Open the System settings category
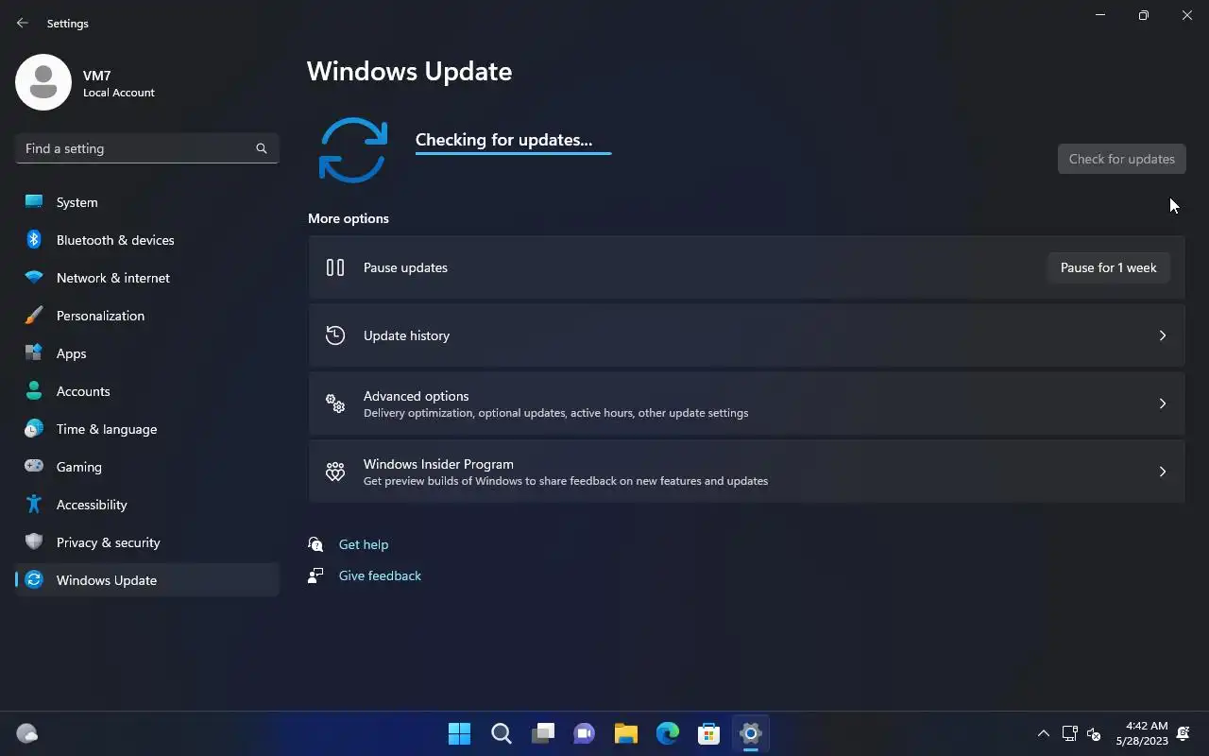This screenshot has height=756, width=1209. (147, 202)
